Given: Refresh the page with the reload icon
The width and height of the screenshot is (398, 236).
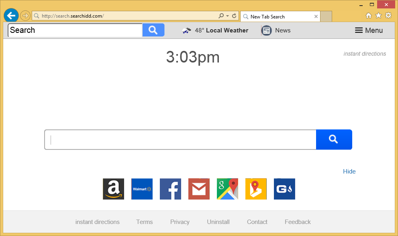Looking at the screenshot, I should pos(234,16).
